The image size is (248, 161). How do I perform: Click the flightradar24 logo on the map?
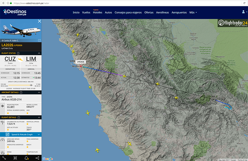pos(233,23)
